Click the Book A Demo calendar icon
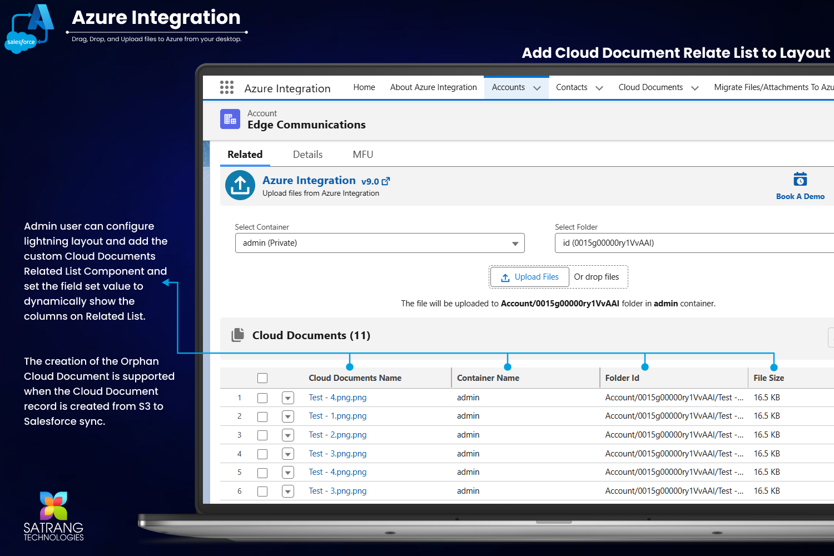834x556 pixels. (800, 178)
